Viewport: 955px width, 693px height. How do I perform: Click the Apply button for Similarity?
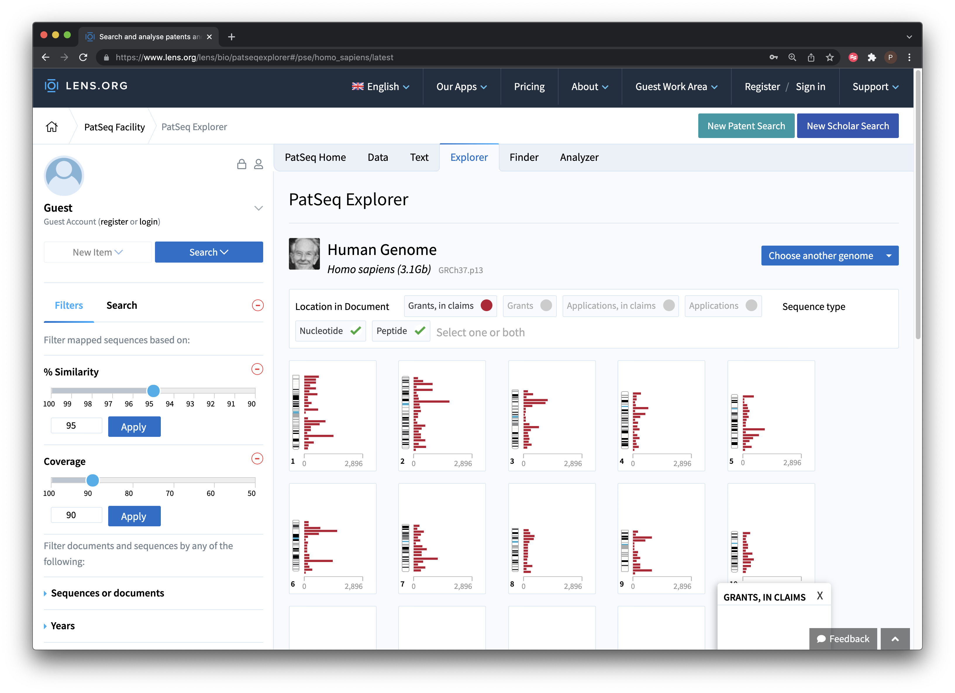pyautogui.click(x=133, y=426)
